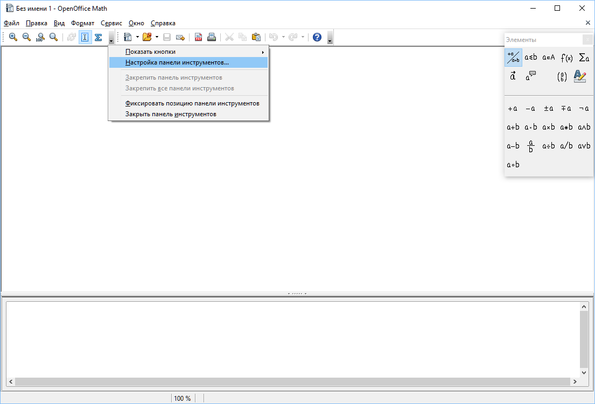Click the blue Help question-mark icon
The width and height of the screenshot is (595, 404).
317,37
